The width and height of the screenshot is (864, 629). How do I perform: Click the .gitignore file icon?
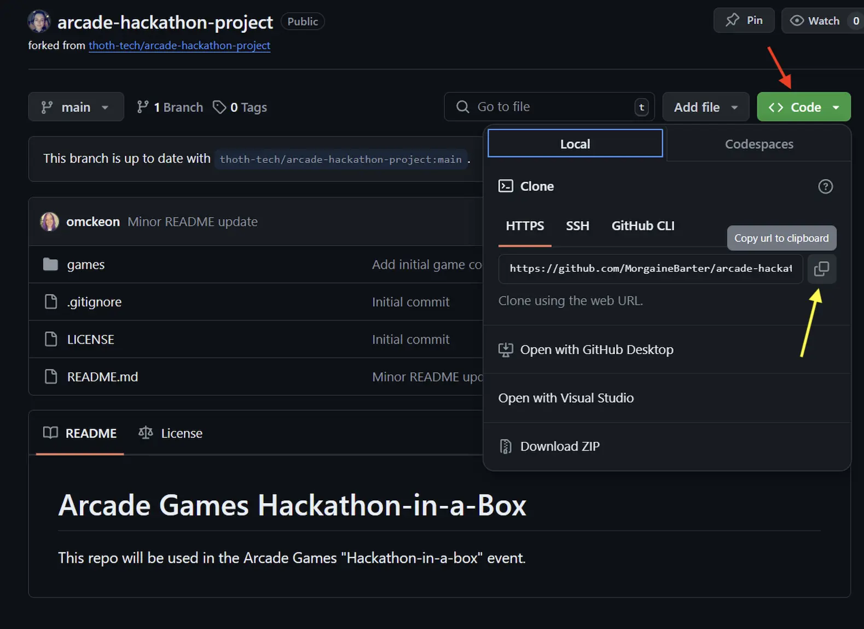coord(51,302)
